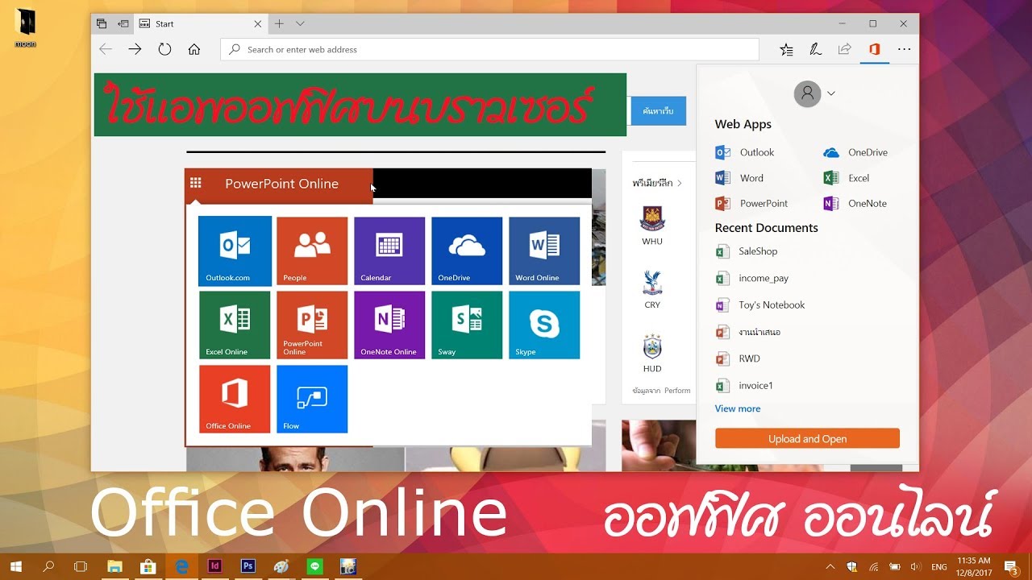Show hidden system tray icons
Screen dimensions: 1032x580
(831, 567)
